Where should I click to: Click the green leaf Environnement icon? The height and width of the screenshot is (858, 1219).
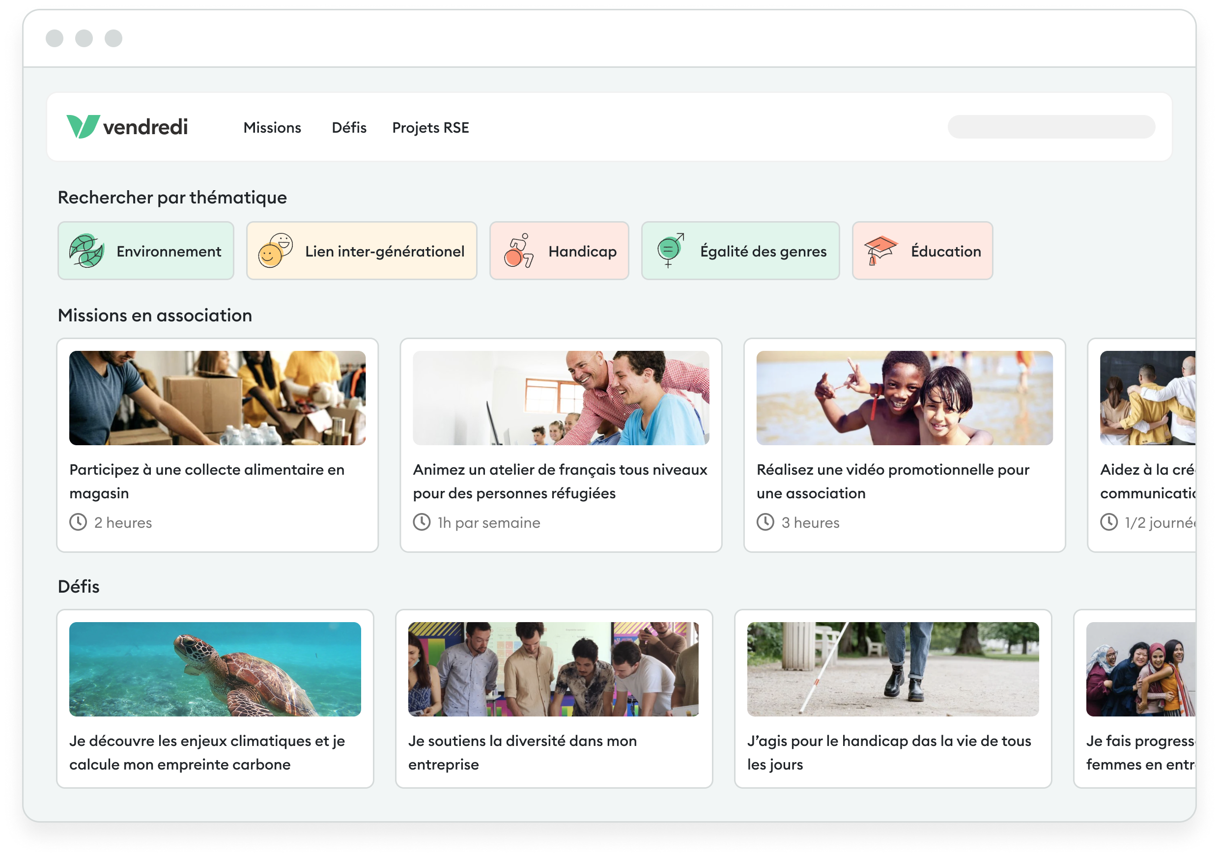click(x=86, y=251)
